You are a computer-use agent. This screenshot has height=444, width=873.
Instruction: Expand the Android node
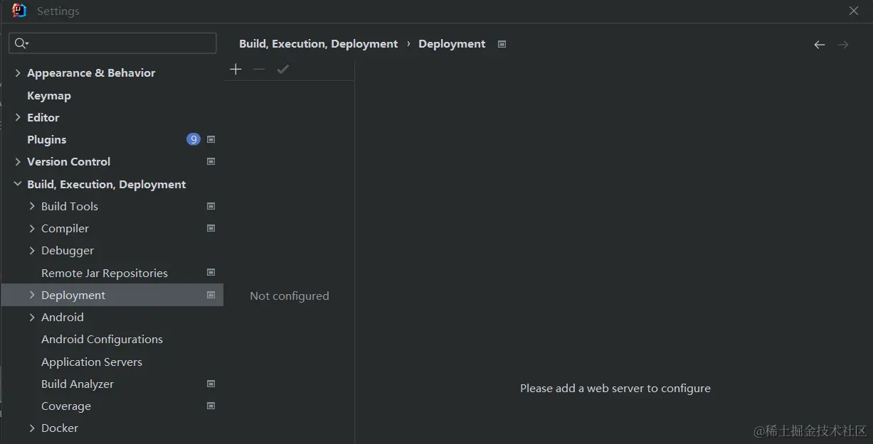[x=32, y=317]
